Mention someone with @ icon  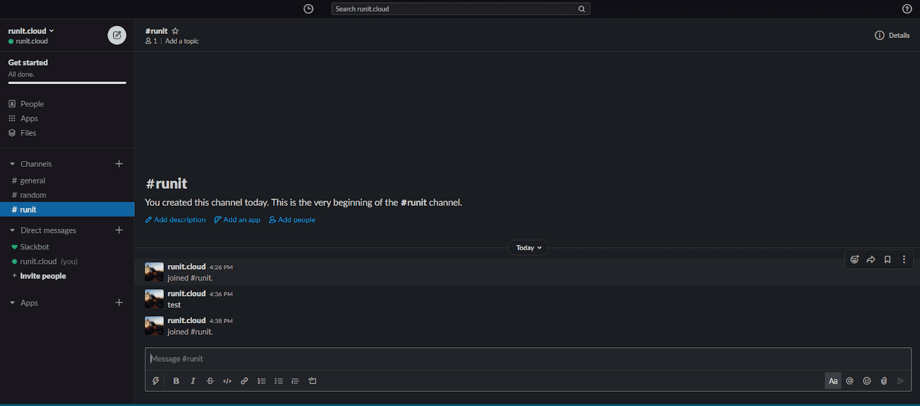pyautogui.click(x=850, y=381)
